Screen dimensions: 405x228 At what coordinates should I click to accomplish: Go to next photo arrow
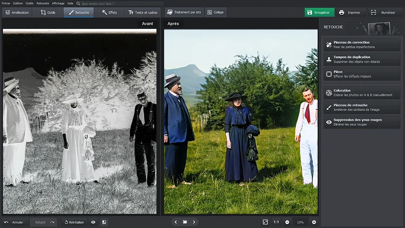tap(194, 222)
